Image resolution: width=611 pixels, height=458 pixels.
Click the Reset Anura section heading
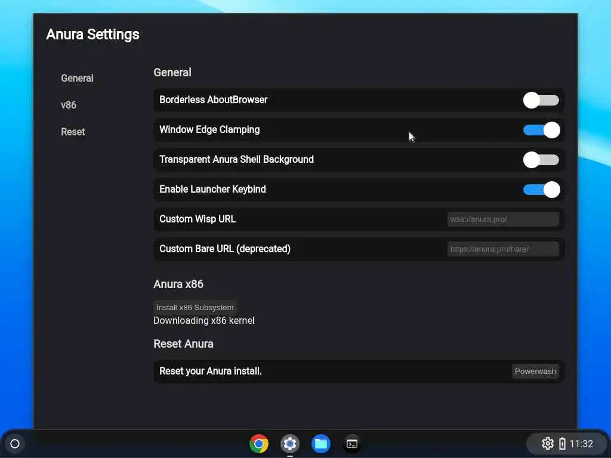coord(184,344)
